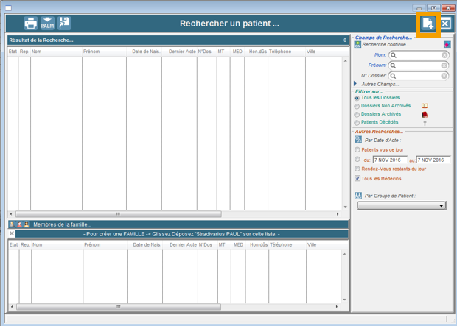Select Tous les Dossiers filter
457x326 pixels.
357,98
